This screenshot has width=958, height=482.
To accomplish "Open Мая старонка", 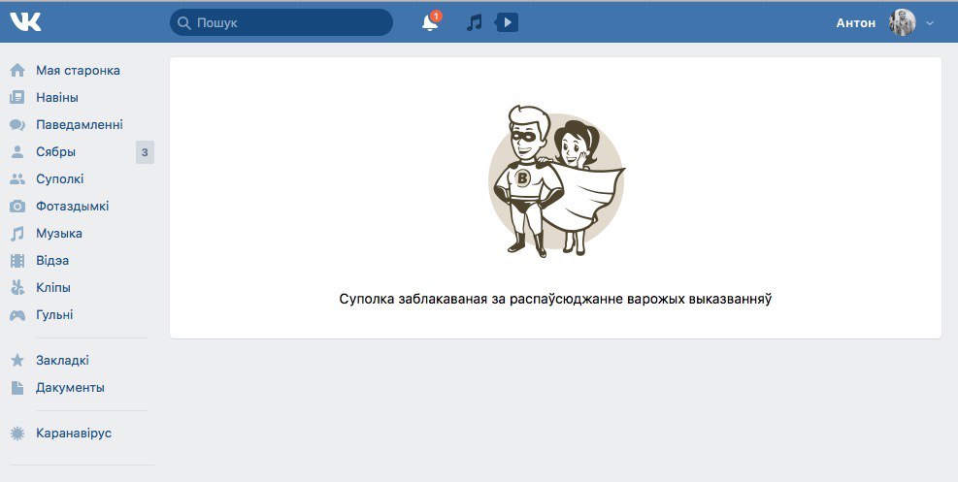I will coord(78,70).
